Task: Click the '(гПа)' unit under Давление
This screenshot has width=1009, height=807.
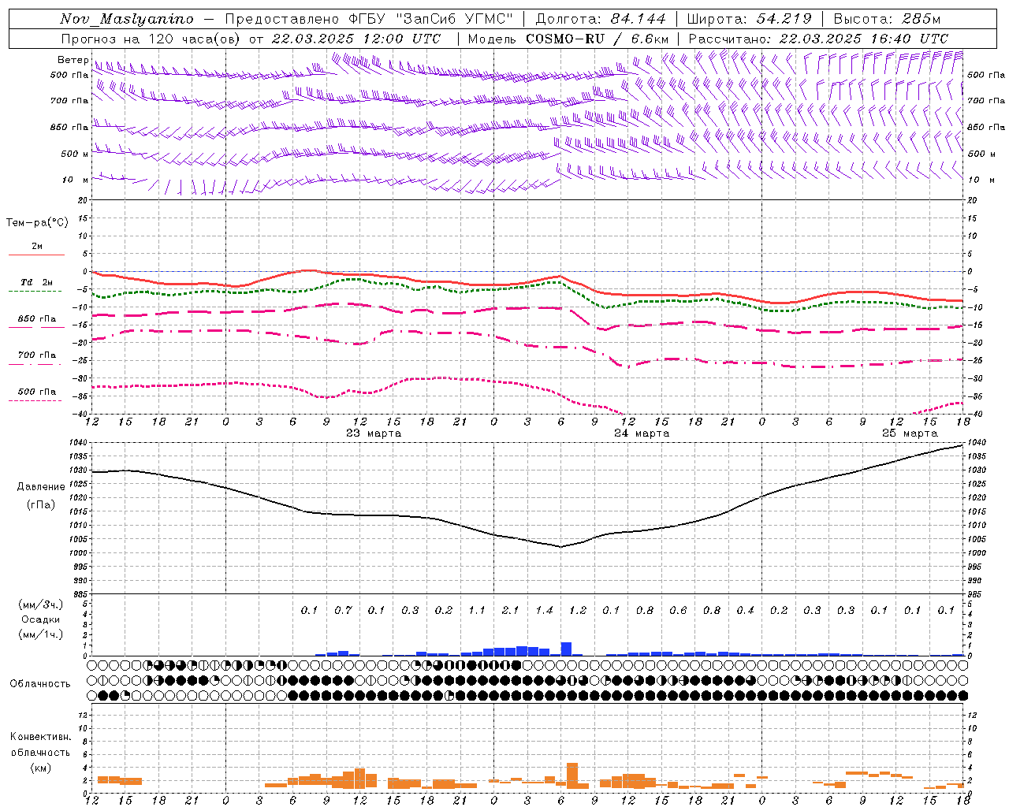Action: pos(41,504)
